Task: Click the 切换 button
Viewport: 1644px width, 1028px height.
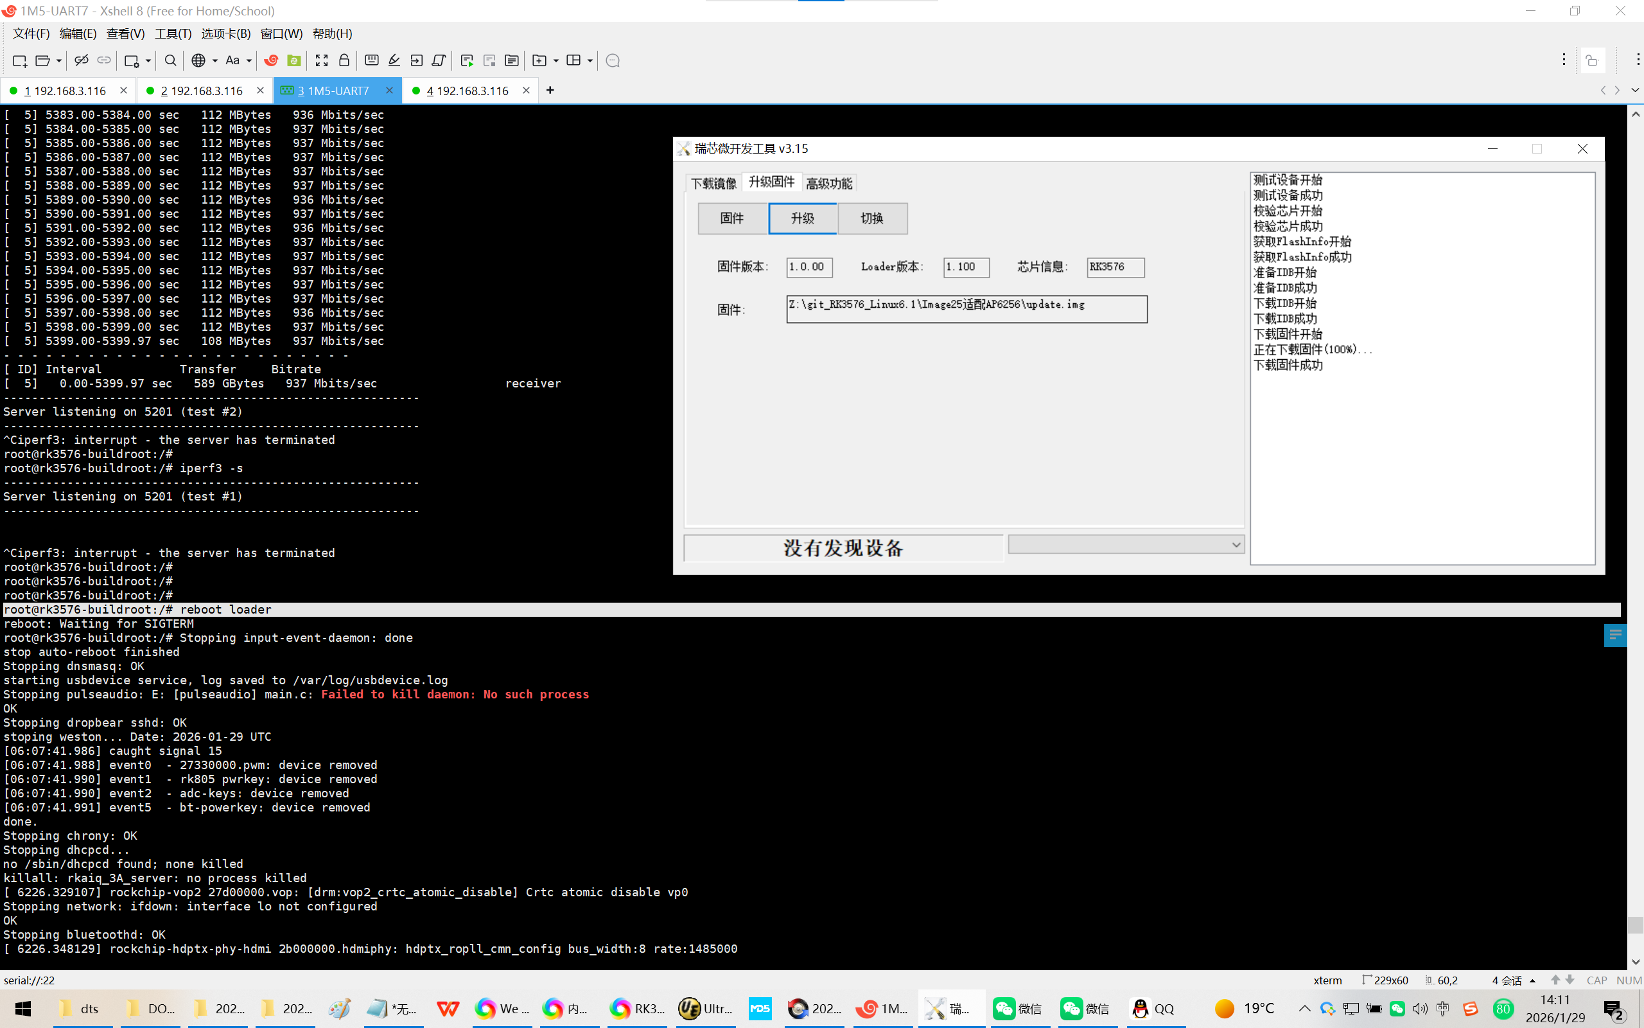Action: (872, 218)
